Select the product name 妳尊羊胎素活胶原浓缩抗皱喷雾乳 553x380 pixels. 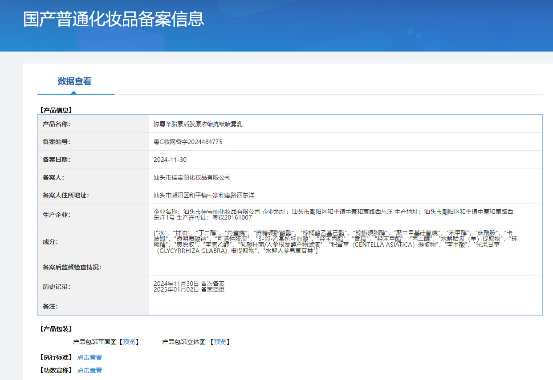point(198,124)
